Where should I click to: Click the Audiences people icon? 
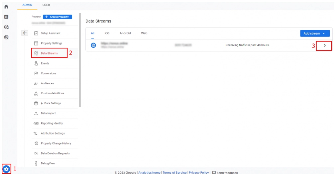point(36,83)
